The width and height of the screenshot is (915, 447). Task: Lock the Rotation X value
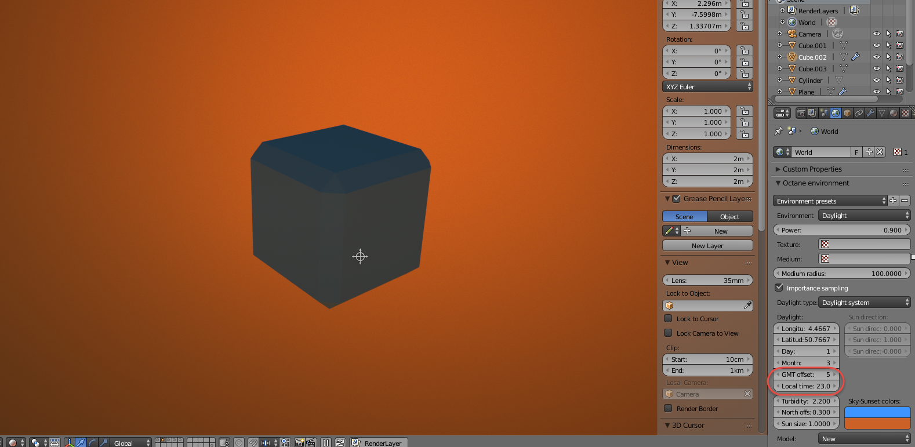pyautogui.click(x=745, y=51)
